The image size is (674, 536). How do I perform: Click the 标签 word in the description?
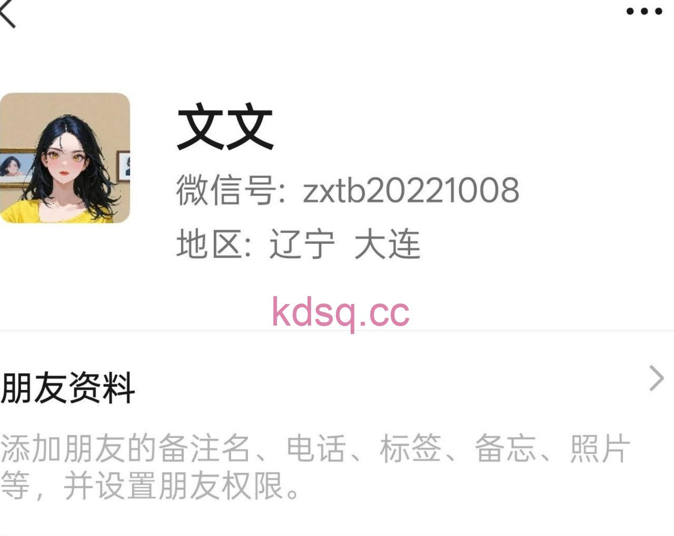click(x=411, y=449)
